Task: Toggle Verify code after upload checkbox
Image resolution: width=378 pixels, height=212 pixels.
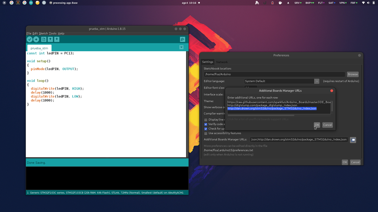Action: pos(206,124)
